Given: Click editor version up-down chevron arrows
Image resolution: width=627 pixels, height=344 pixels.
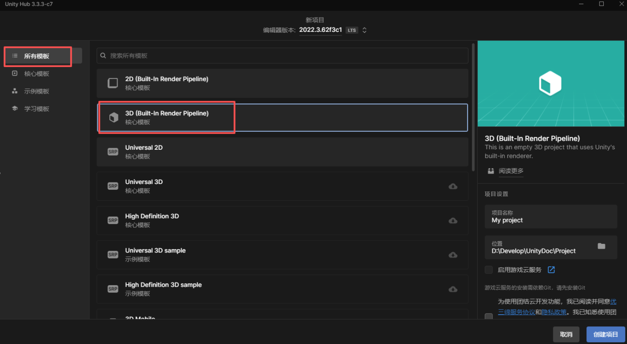Looking at the screenshot, I should [364, 30].
